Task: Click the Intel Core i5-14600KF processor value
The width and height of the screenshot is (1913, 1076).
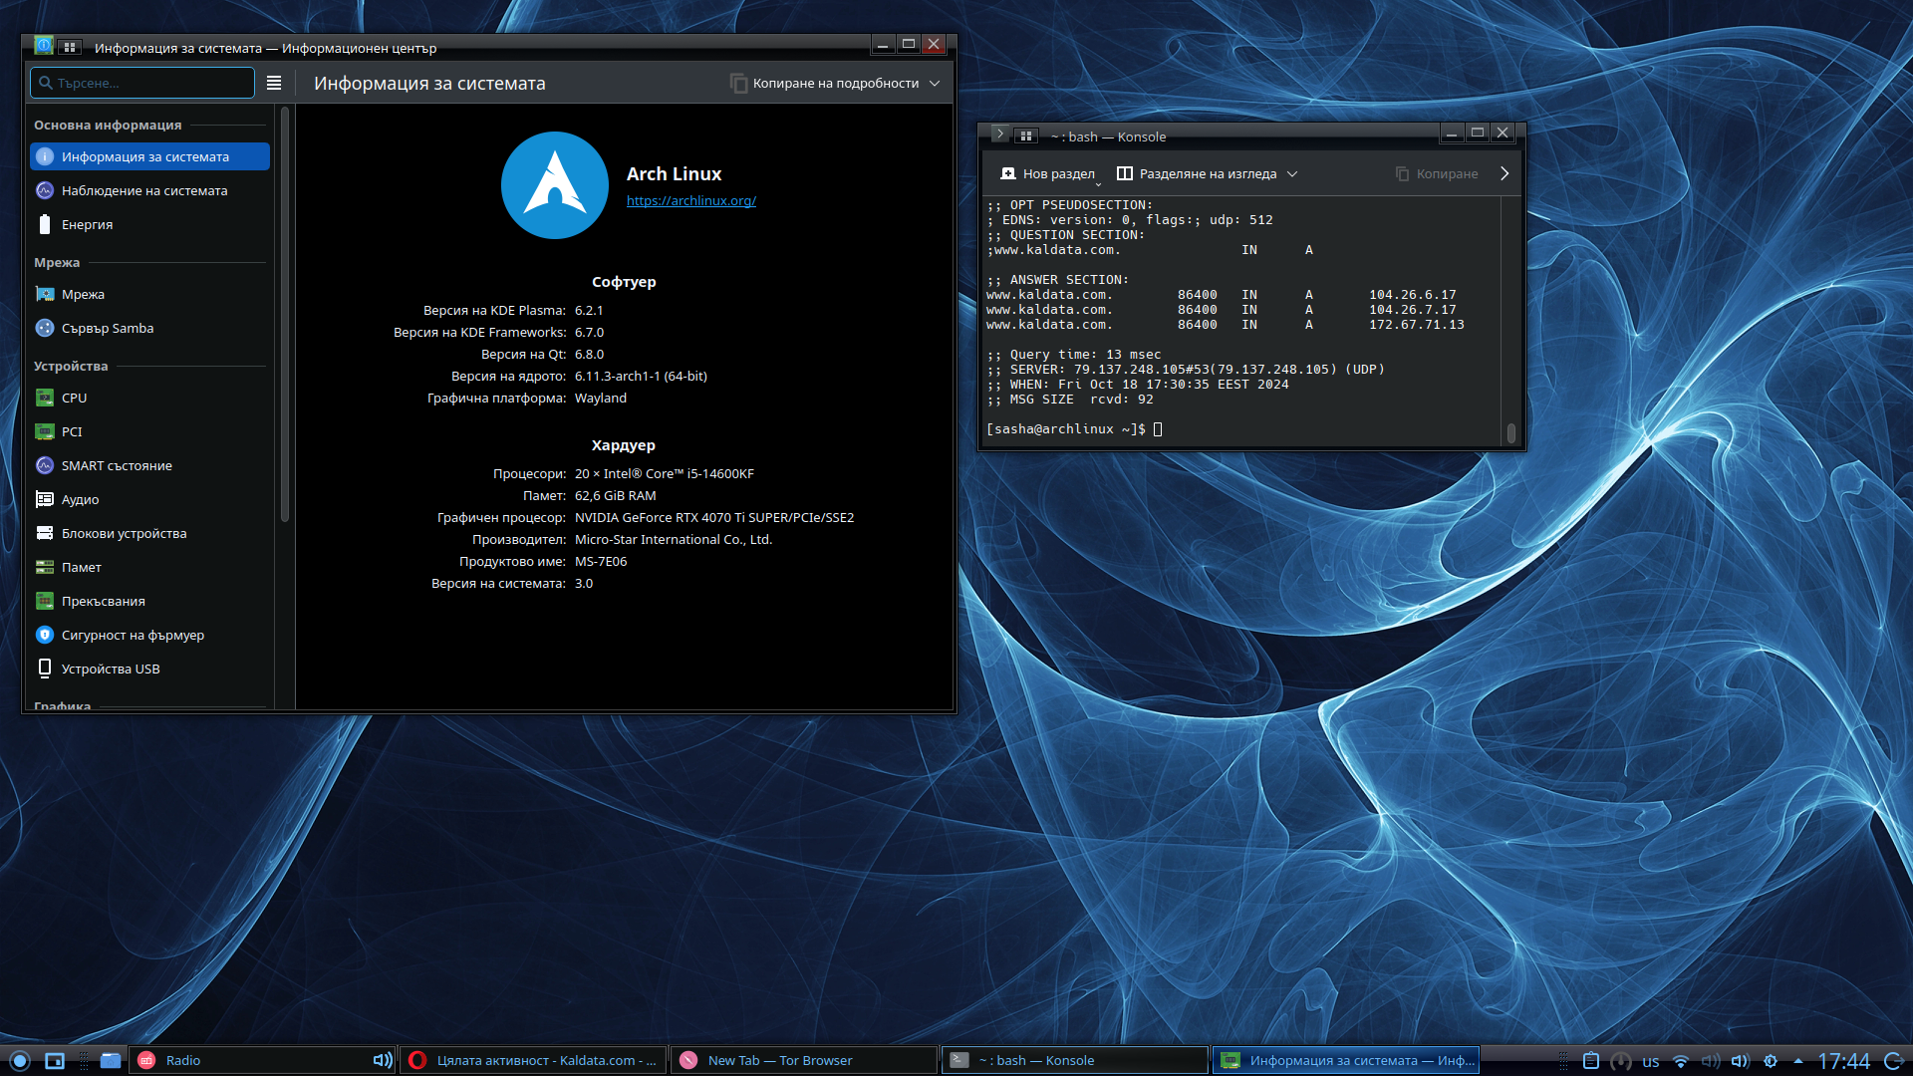Action: click(x=665, y=474)
